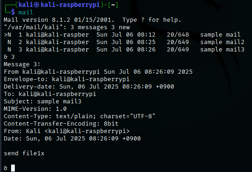Click the 'send file1x' message body
Screen dimensions: 252x172
(24, 153)
